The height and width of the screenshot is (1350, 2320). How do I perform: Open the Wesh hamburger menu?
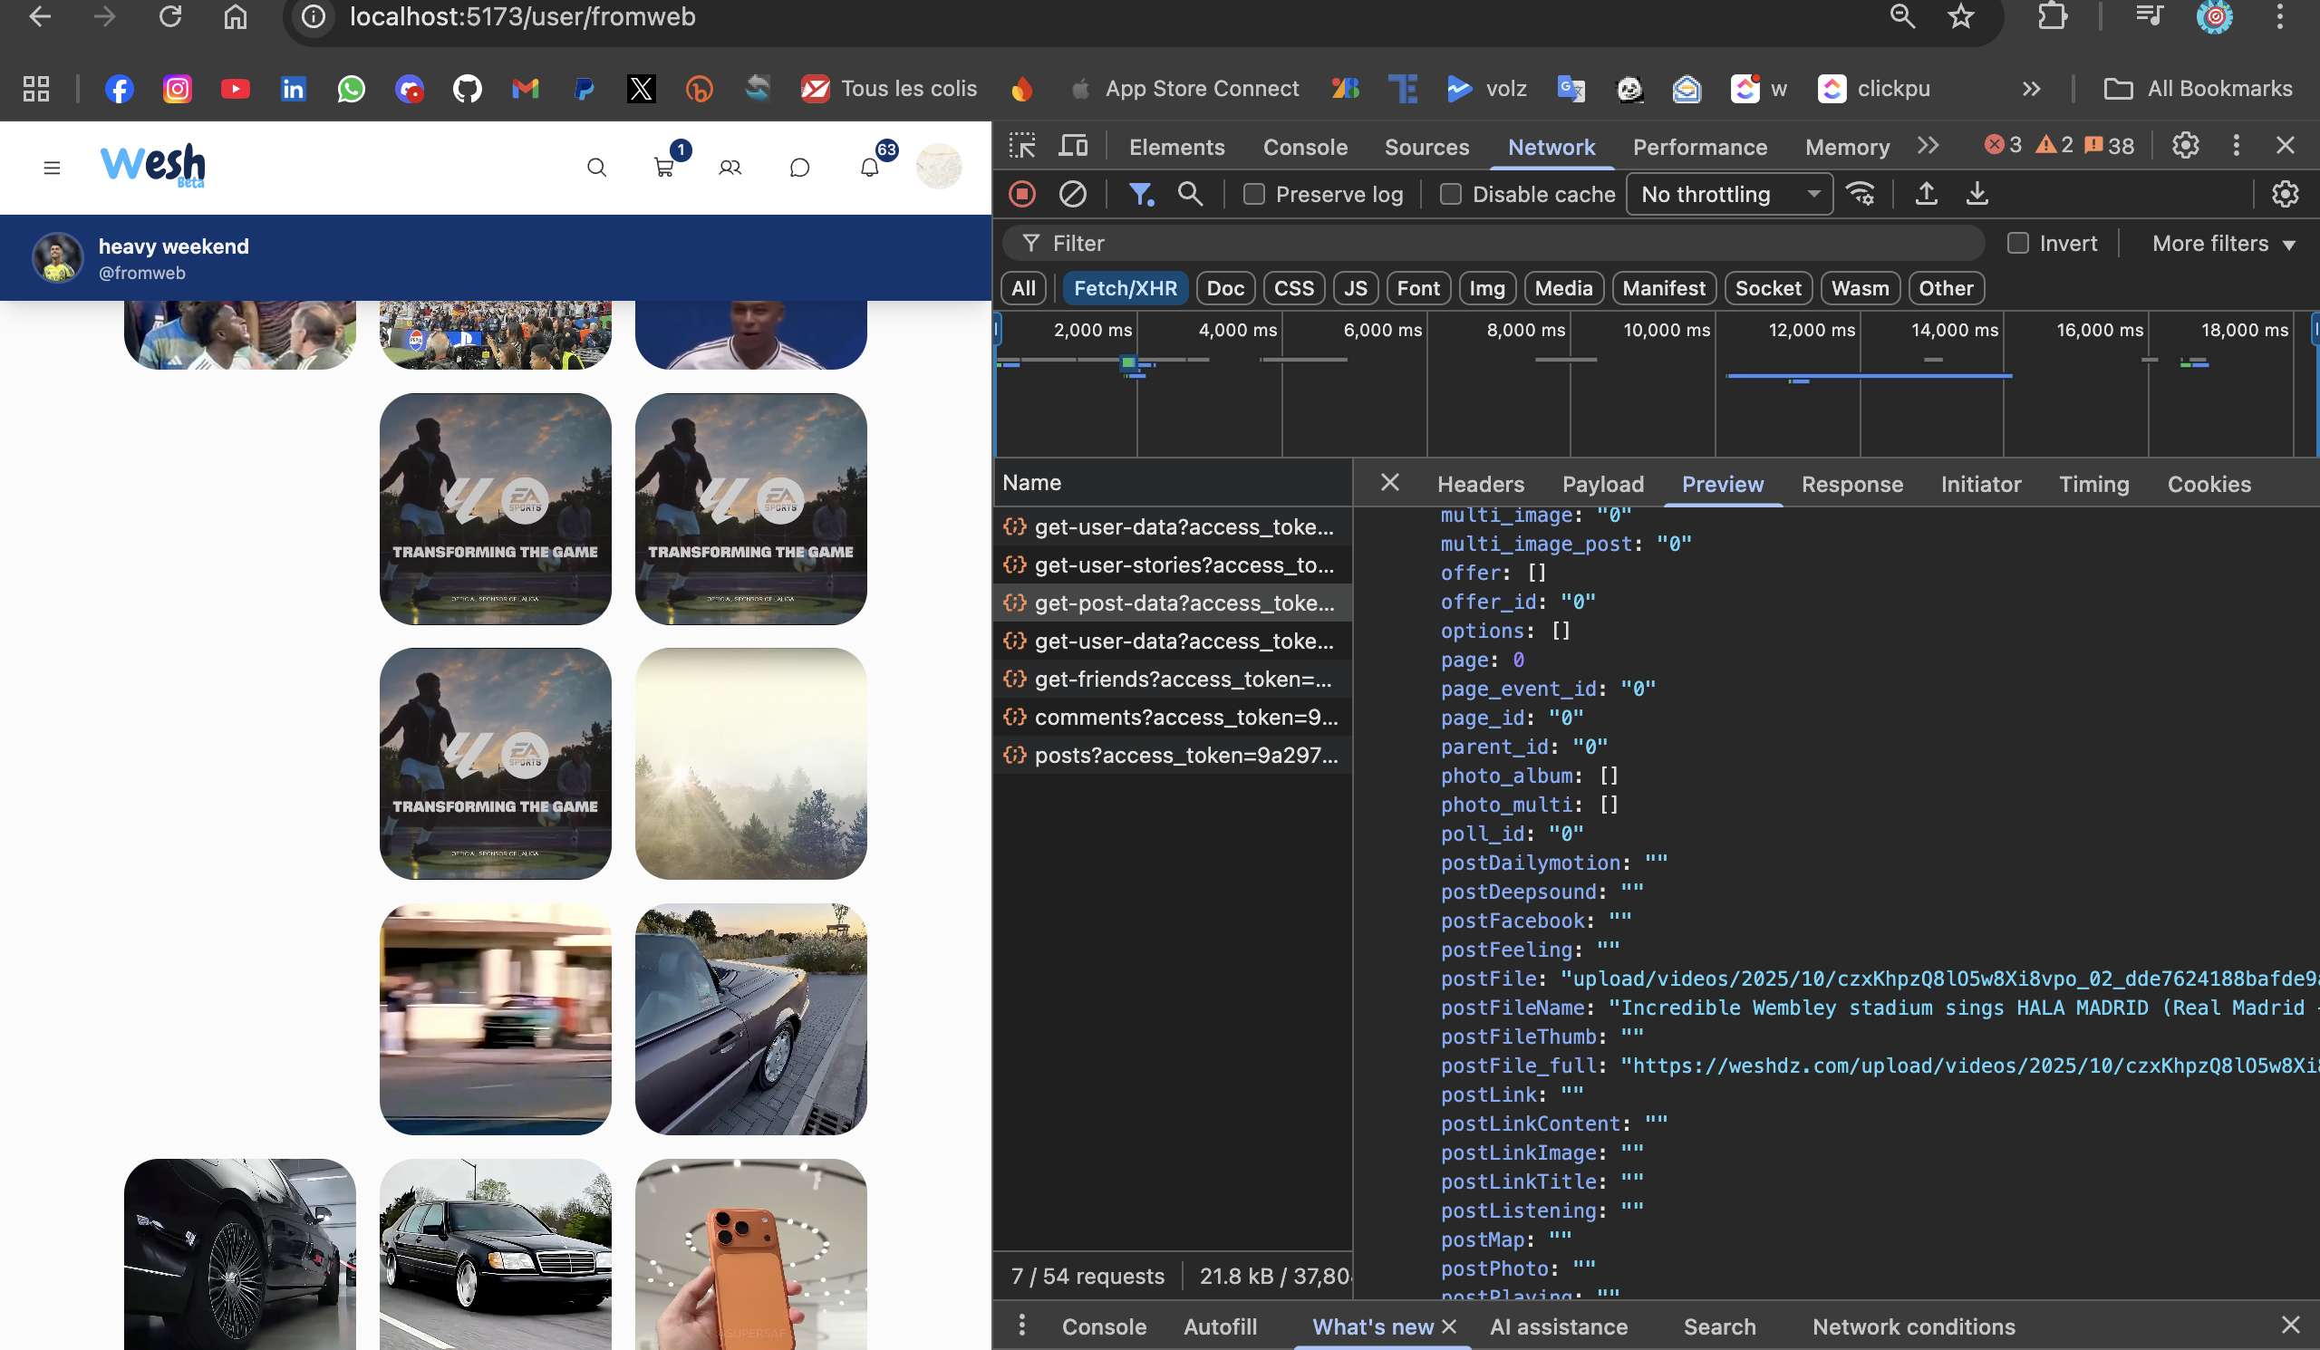52,168
